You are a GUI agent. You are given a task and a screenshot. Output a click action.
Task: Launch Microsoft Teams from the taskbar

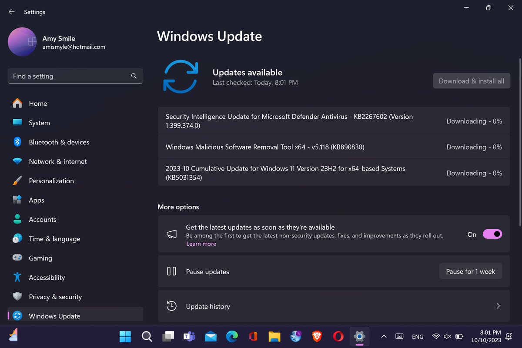pyautogui.click(x=189, y=336)
